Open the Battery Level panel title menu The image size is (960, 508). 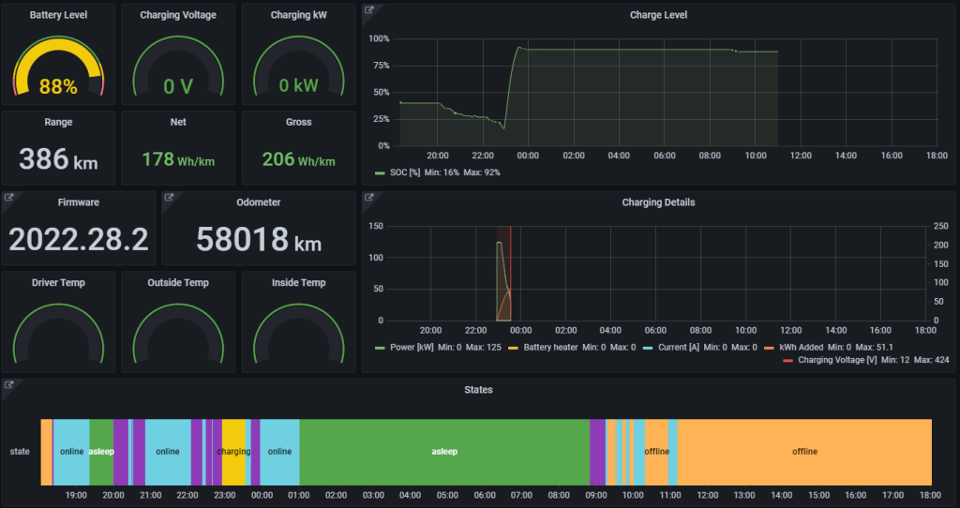pos(58,16)
